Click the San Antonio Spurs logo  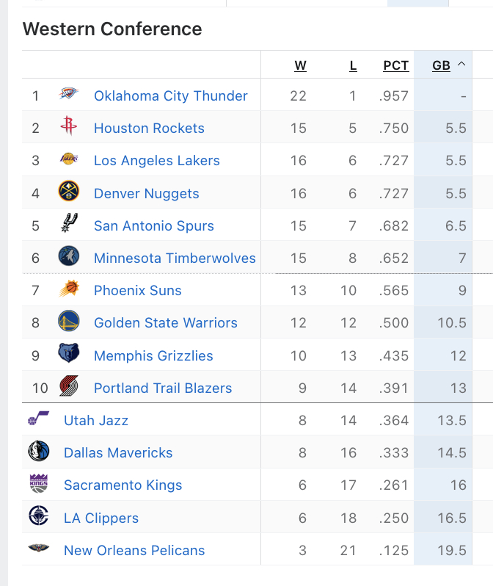(x=69, y=223)
